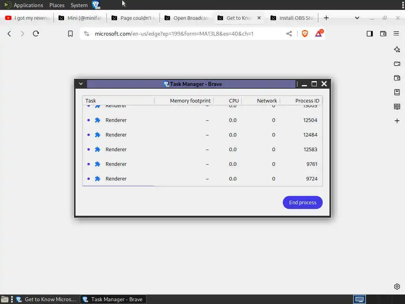Open Task Manager window menu chevron
The height and width of the screenshot is (304, 405).
[x=81, y=84]
